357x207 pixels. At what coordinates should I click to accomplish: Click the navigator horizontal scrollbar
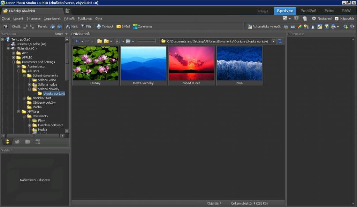33,136
